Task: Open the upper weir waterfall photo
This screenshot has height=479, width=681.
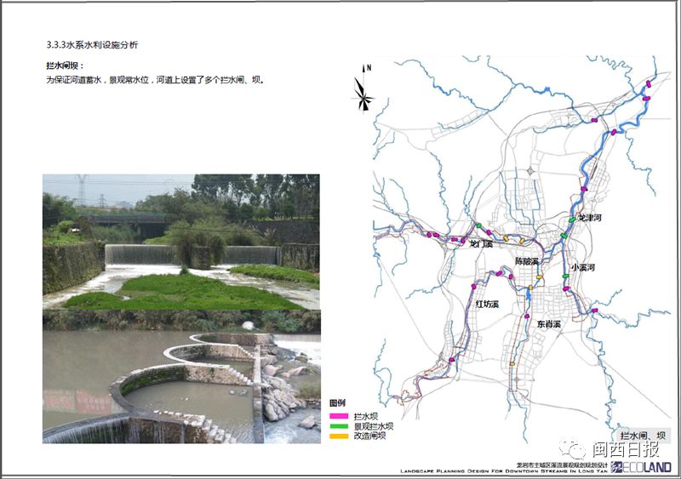Action: click(181, 242)
